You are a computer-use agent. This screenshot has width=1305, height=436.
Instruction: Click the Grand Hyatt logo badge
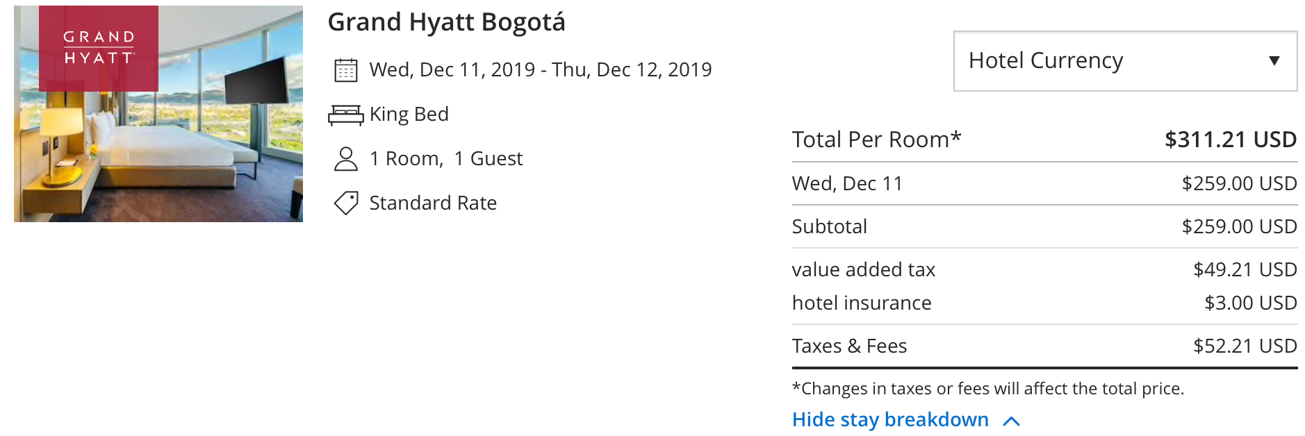point(99,48)
